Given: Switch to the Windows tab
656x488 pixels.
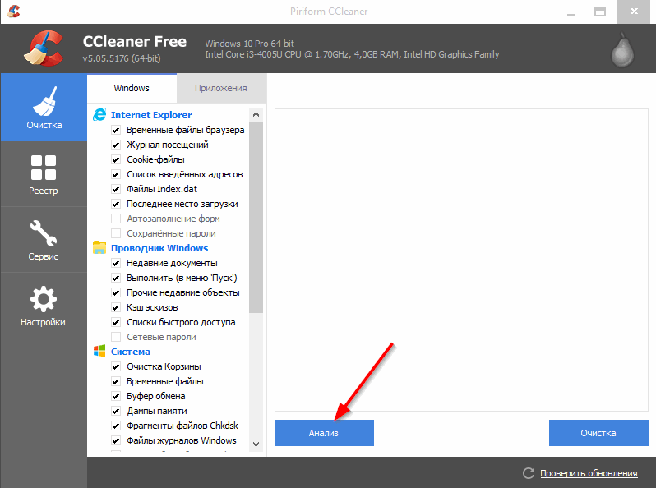Looking at the screenshot, I should (x=132, y=88).
